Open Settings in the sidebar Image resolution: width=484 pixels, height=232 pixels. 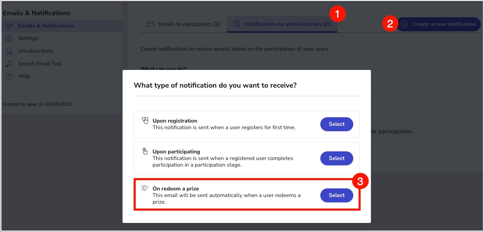point(28,38)
